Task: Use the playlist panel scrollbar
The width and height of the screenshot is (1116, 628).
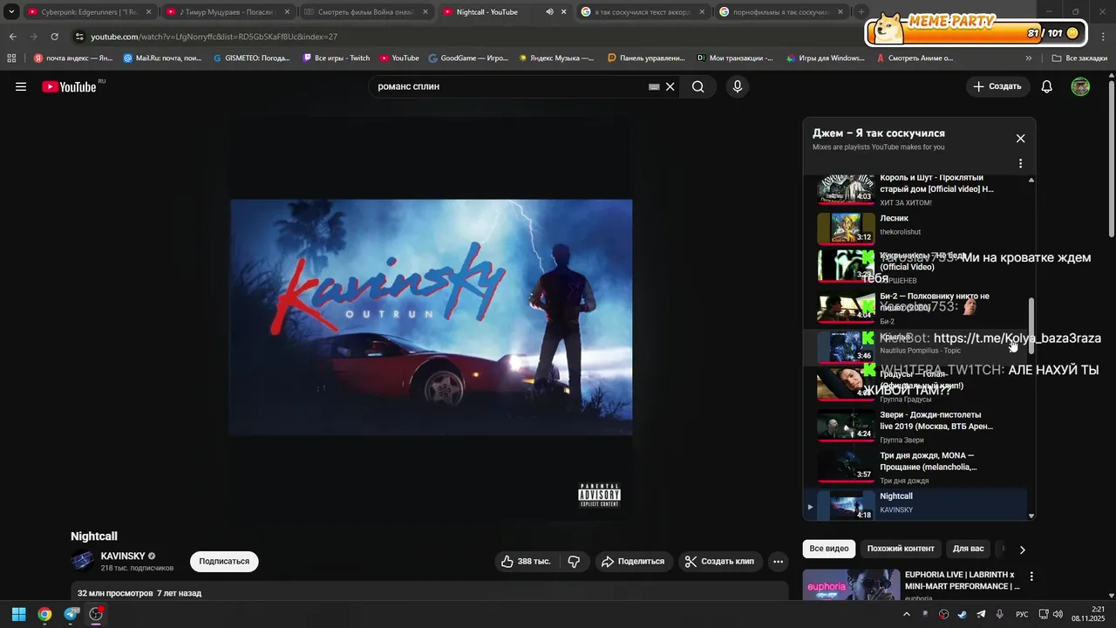Action: coord(1031,324)
